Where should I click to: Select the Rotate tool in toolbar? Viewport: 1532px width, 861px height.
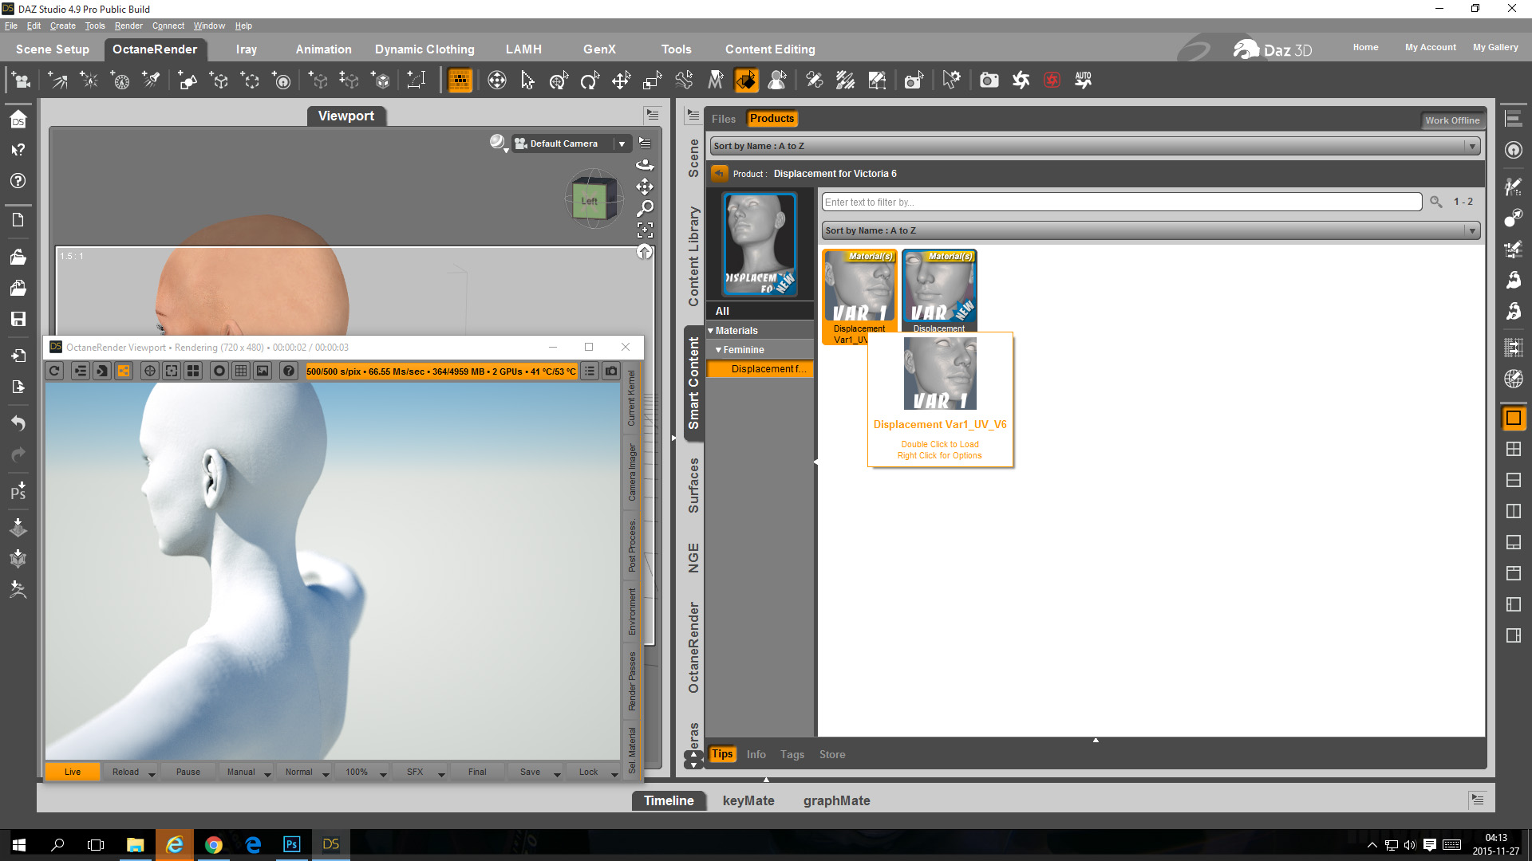[x=590, y=81]
